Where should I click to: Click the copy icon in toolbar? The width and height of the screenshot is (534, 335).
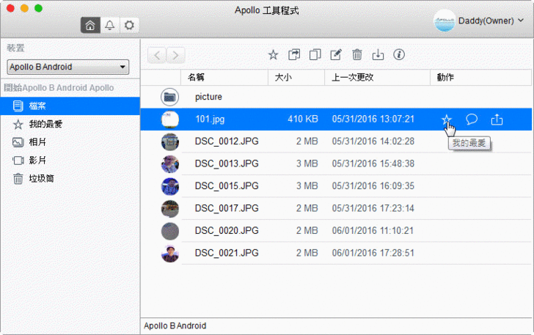coord(315,54)
